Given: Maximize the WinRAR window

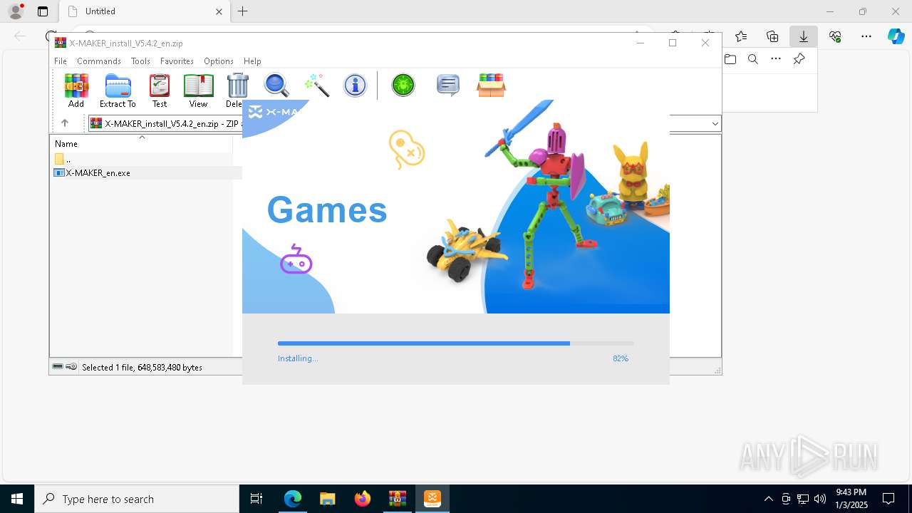Looking at the screenshot, I should pyautogui.click(x=673, y=43).
